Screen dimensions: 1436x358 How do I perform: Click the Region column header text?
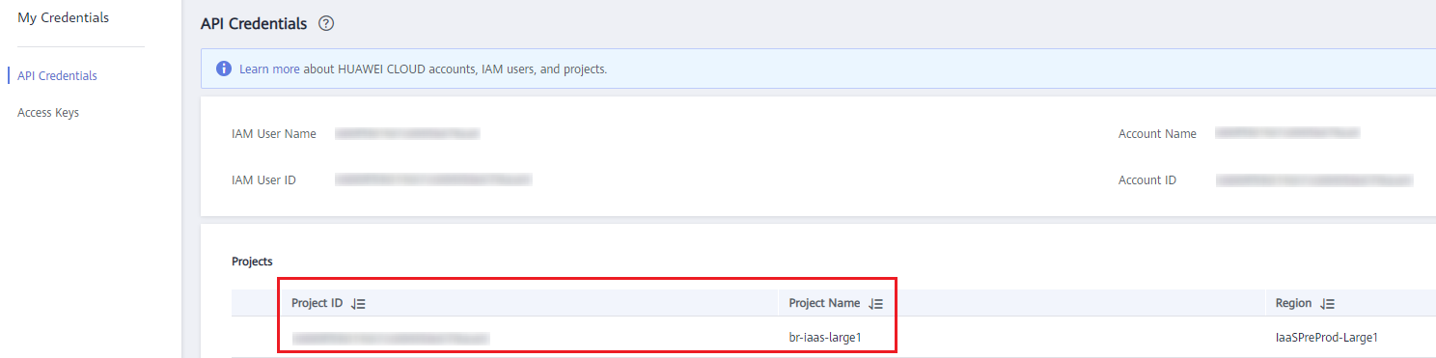coord(1293,303)
